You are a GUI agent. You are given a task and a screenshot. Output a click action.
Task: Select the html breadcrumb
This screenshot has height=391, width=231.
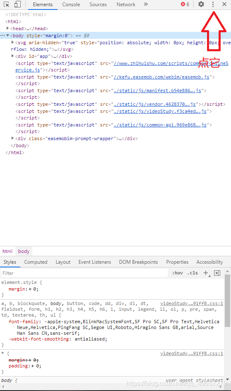(x=7, y=251)
